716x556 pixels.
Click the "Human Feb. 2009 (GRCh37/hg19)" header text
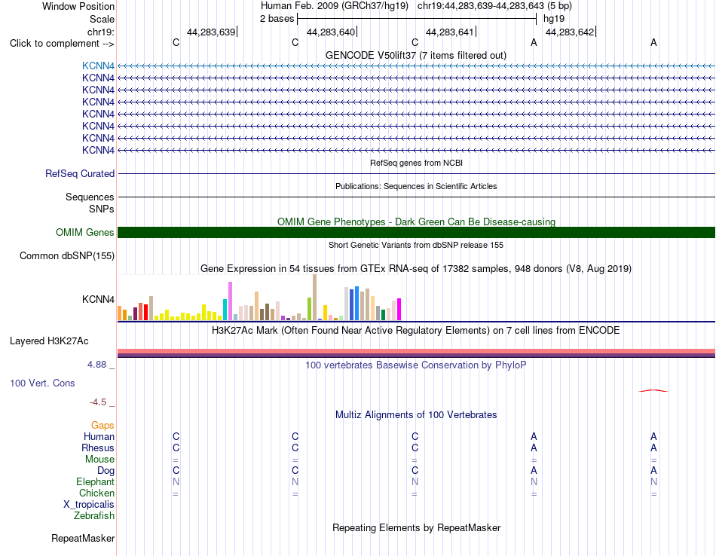(x=336, y=6)
